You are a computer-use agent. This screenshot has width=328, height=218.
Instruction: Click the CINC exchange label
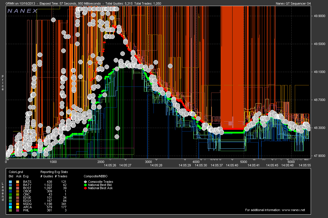click(27, 194)
